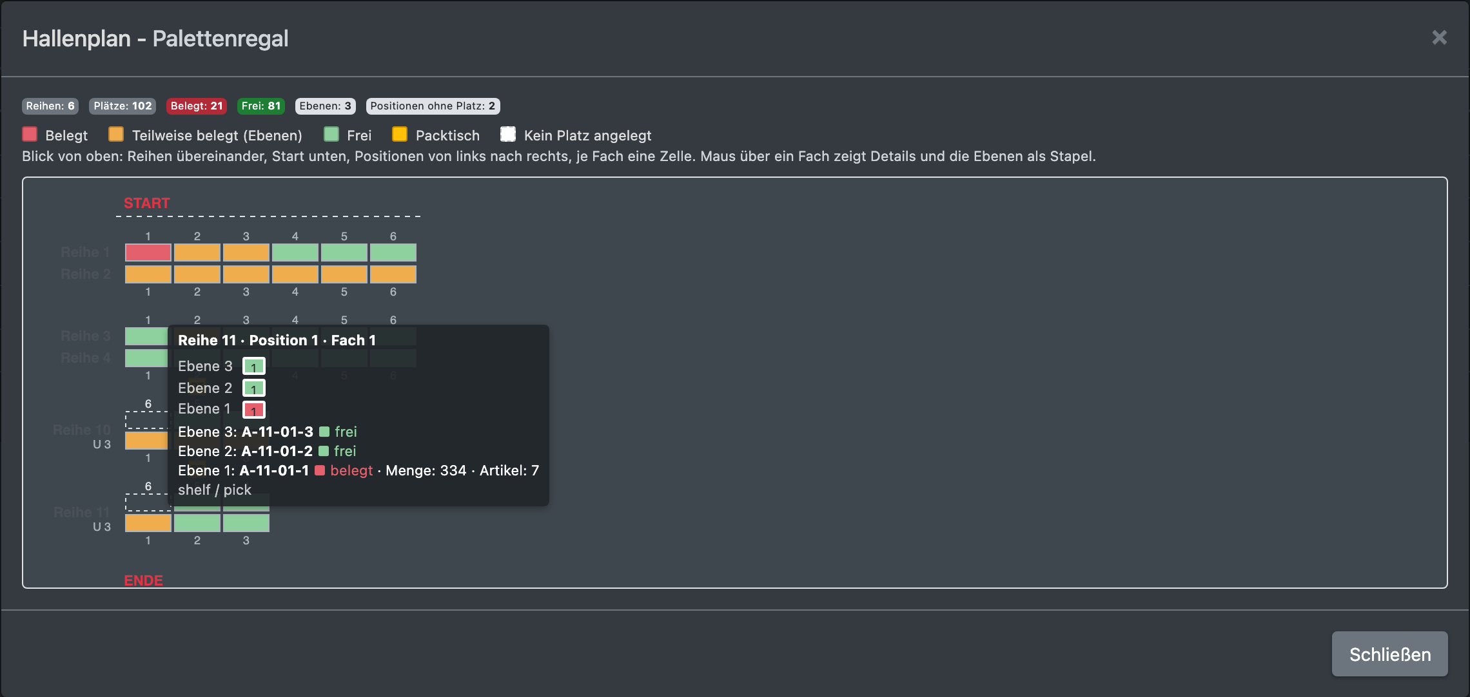
Task: Select the green cell at Reihe 11 position 3
Action: click(x=246, y=523)
